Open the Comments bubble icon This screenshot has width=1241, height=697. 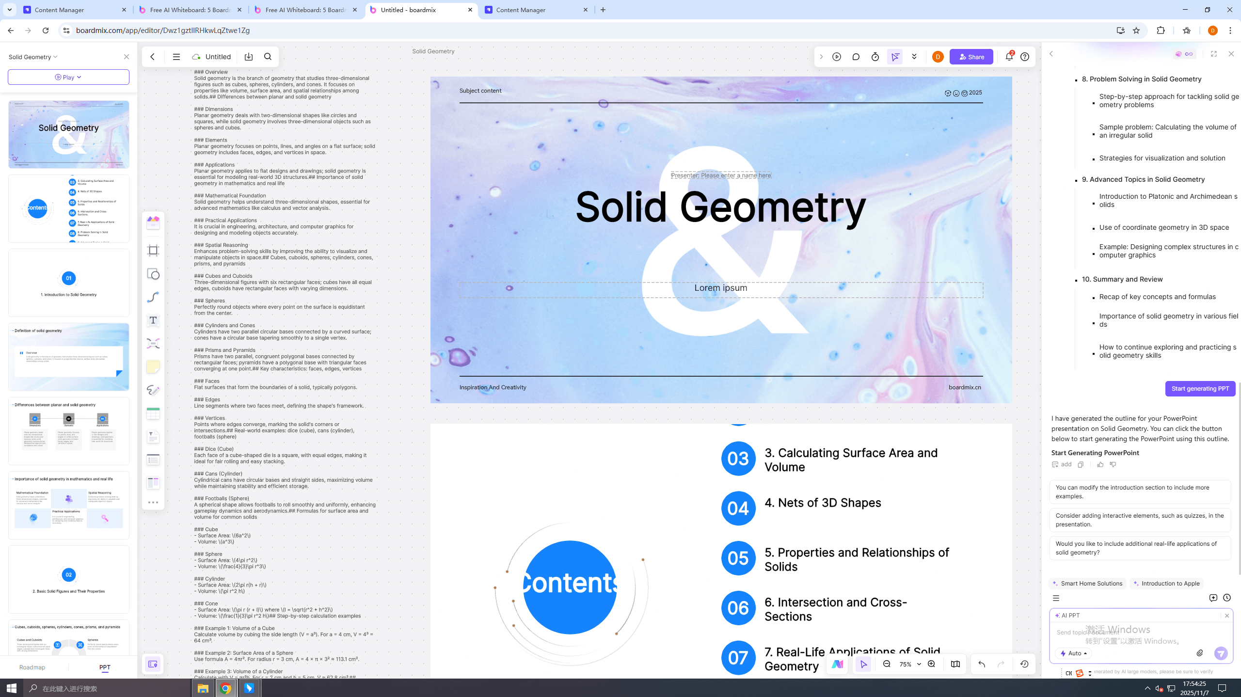[x=856, y=57]
